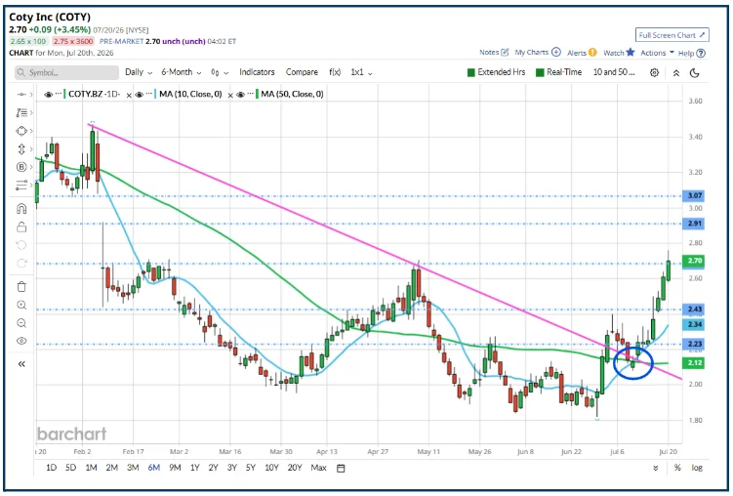
Task: Expand bottom double-chevron panel
Action: pos(655,468)
